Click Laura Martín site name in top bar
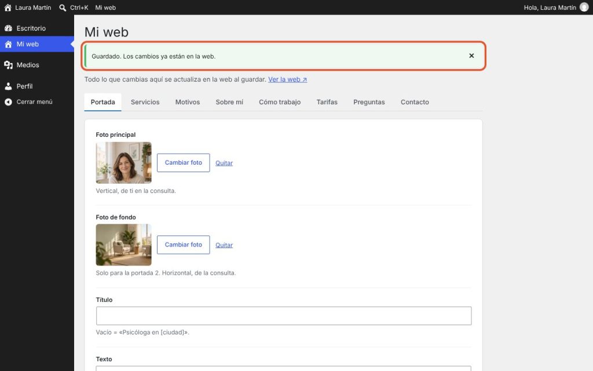The image size is (593, 371). pyautogui.click(x=33, y=8)
